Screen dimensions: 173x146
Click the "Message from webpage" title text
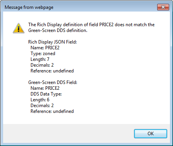pos(29,7)
